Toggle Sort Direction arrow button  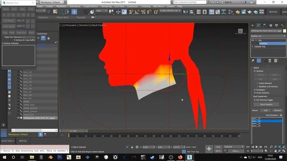(281, 115)
